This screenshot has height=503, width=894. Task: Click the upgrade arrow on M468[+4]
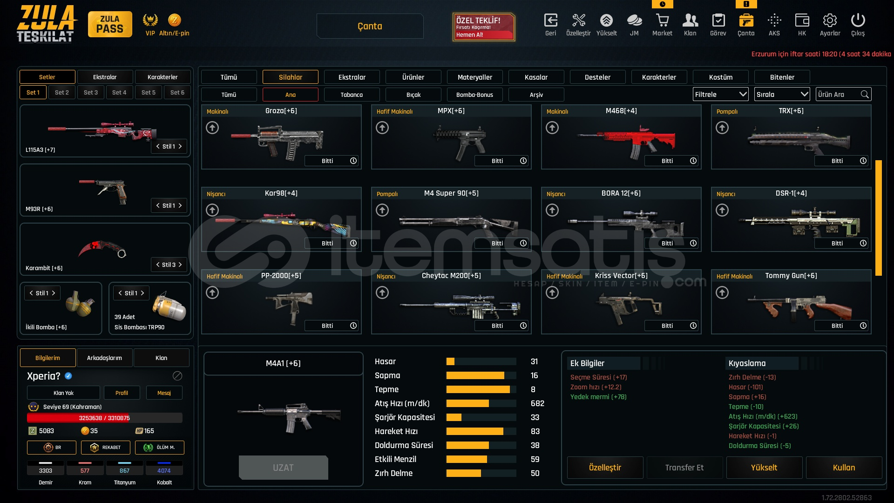click(552, 128)
